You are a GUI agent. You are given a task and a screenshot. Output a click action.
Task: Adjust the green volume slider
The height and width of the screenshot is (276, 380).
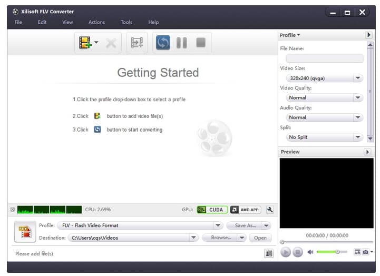332,252
